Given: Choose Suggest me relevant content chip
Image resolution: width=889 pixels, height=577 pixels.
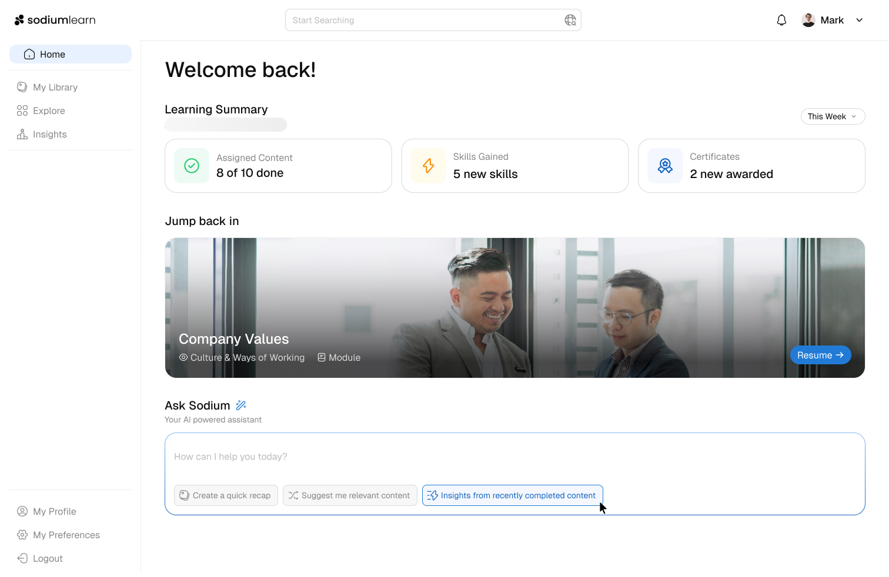Looking at the screenshot, I should (x=350, y=495).
